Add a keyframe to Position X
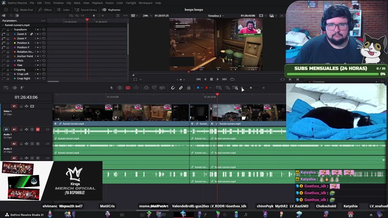Screen dimensions: 388x218 (x=38, y=43)
